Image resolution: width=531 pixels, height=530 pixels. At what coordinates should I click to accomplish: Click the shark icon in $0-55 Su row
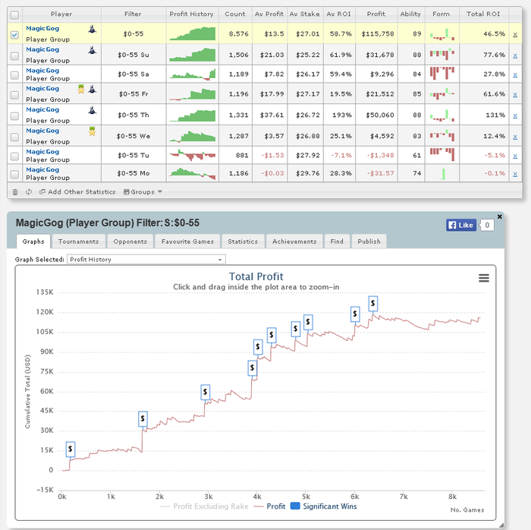pos(92,50)
